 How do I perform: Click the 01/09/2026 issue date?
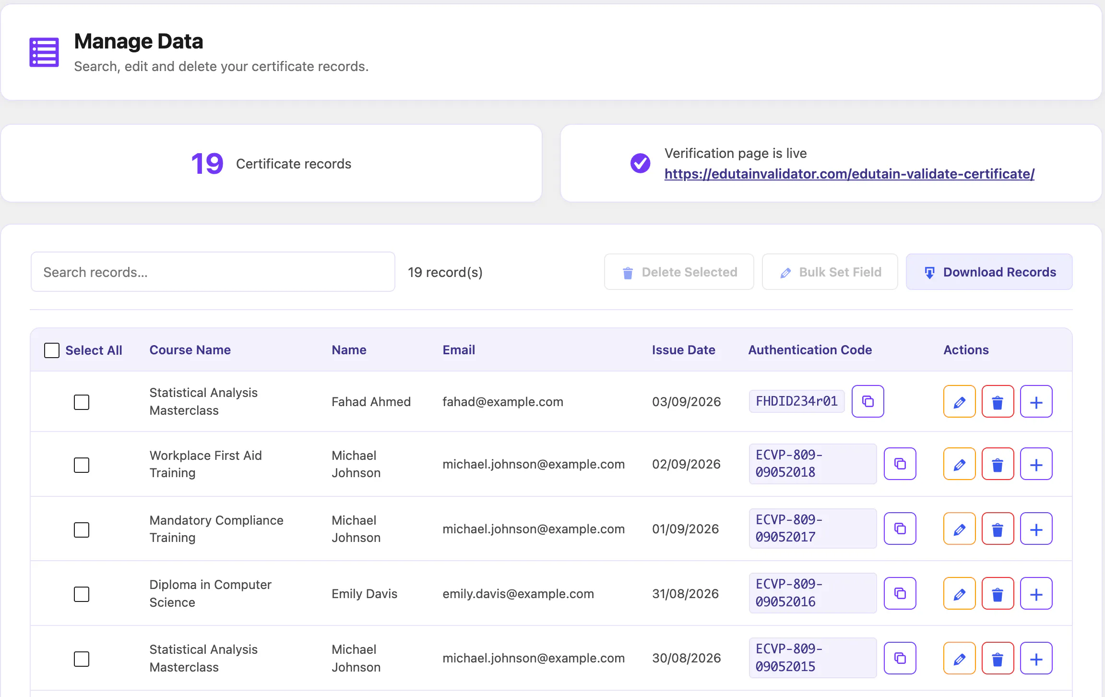(x=685, y=529)
